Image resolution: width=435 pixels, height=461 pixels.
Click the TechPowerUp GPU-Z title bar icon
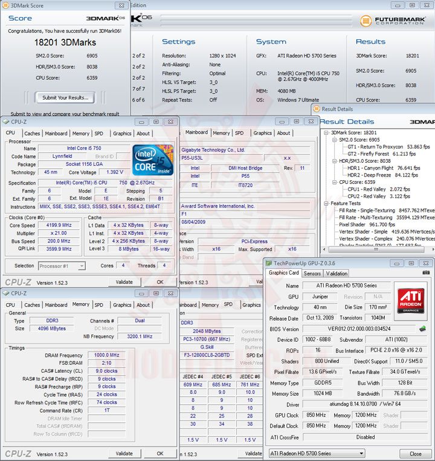pyautogui.click(x=269, y=263)
